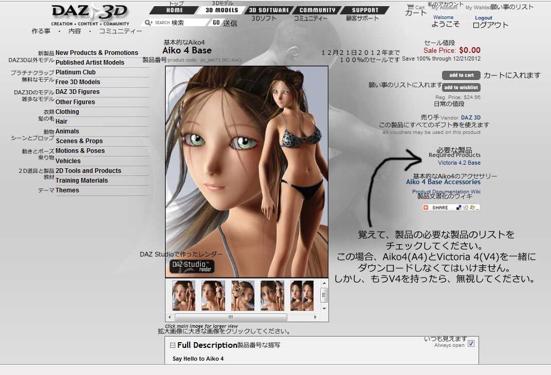Open the SUPPORT tab

365,10
